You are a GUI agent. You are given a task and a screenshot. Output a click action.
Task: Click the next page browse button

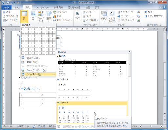(165, 123)
